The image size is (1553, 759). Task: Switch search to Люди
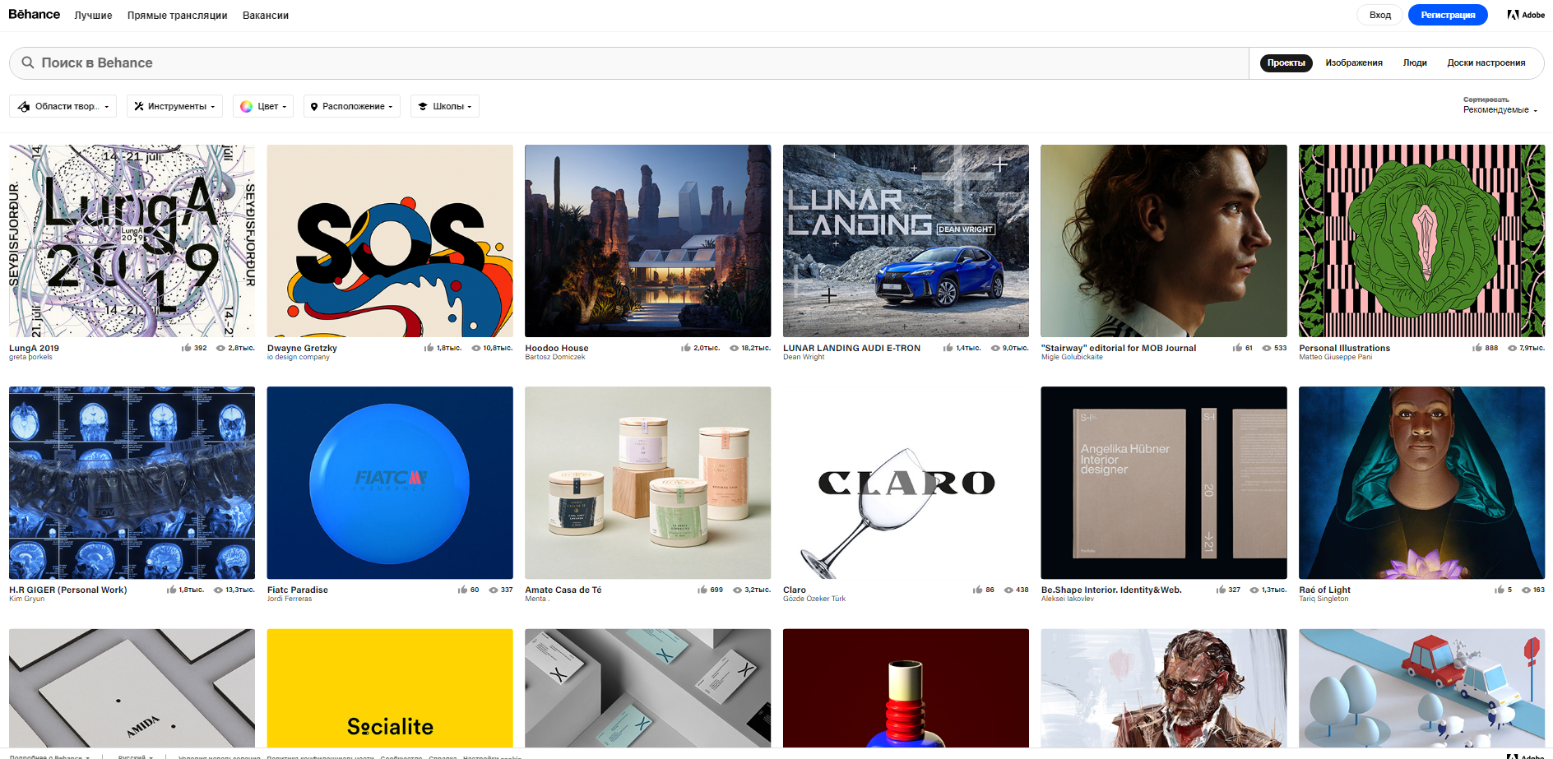(1414, 62)
